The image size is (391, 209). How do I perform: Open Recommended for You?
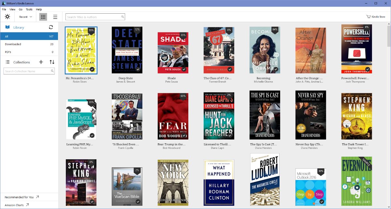(x=22, y=197)
